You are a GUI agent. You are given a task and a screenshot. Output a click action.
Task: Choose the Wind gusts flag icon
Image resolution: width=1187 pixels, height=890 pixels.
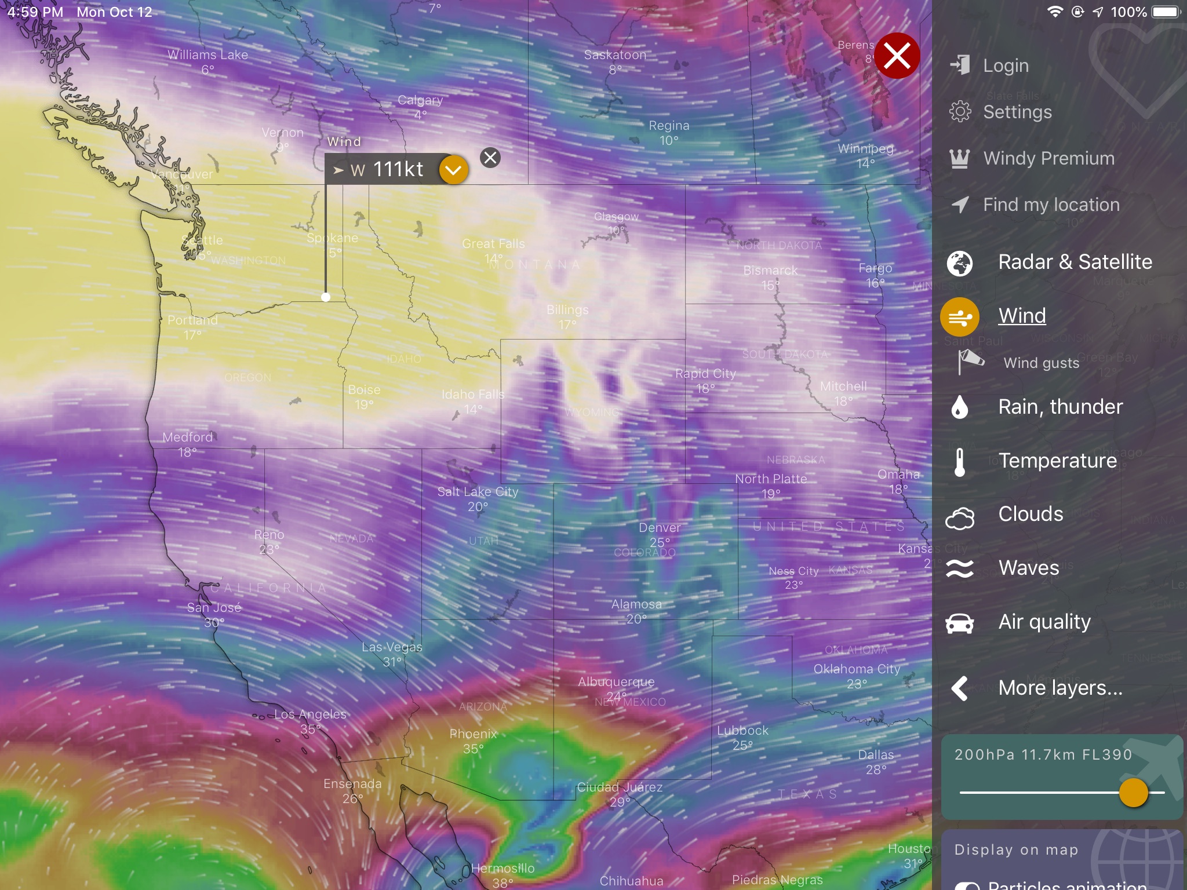pos(970,362)
